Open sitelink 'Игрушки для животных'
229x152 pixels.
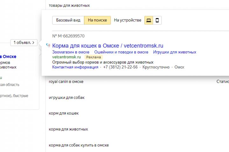coord(175,52)
